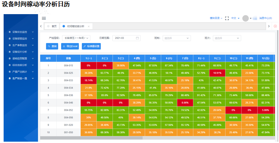Open the 班制 select dropdown
Image resolution: width=279 pixels, height=143 pixels.
(177, 38)
